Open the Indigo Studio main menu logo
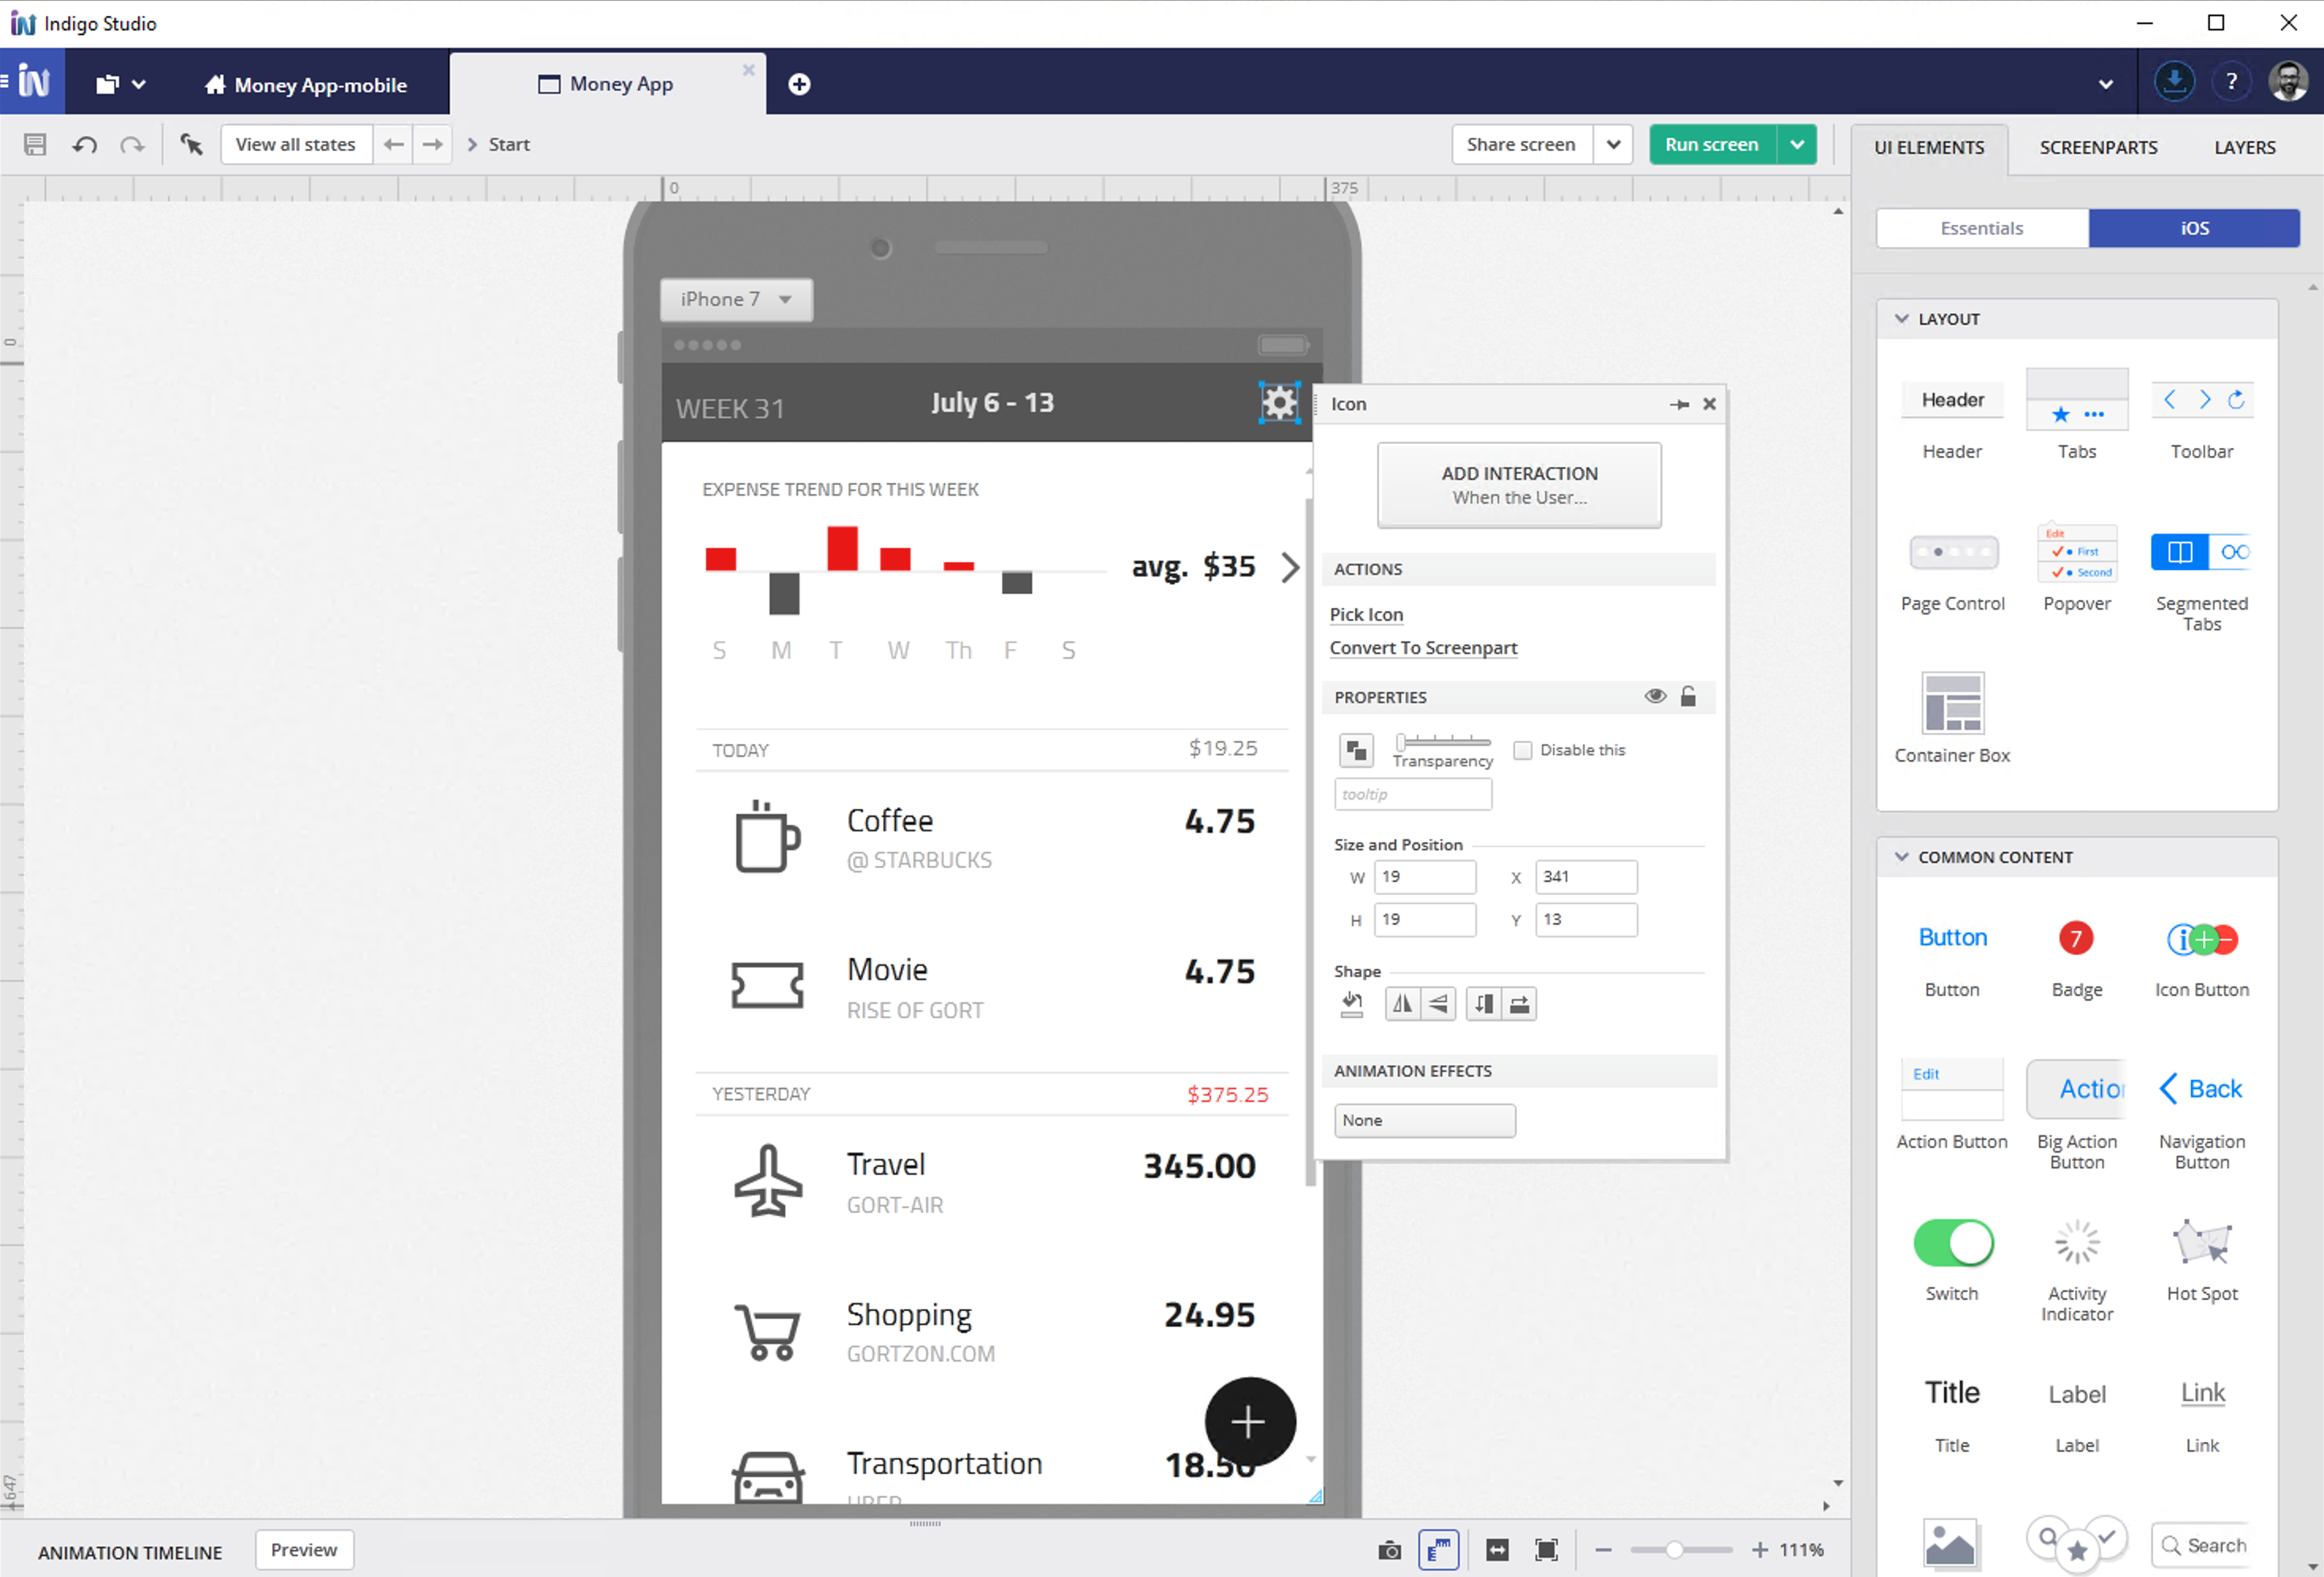 33,81
